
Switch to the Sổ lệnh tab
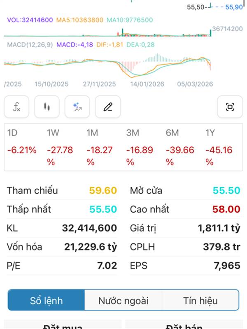point(47,301)
